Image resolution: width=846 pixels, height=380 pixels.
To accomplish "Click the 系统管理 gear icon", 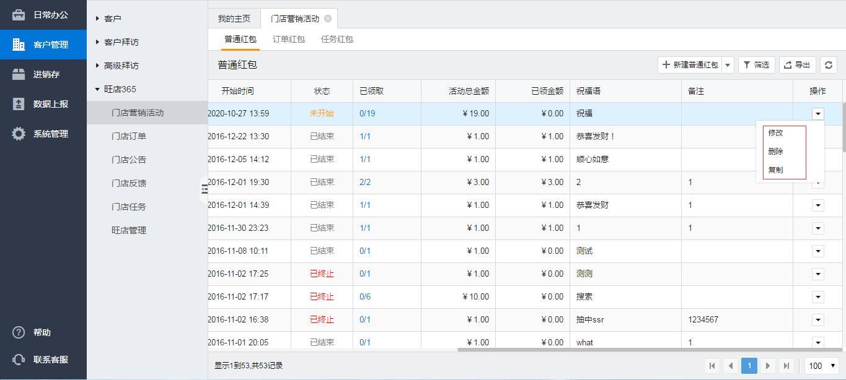I will pos(19,134).
